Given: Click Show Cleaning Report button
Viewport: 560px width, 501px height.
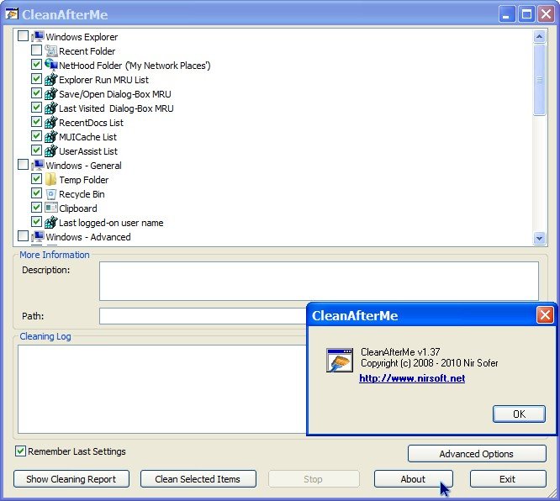Looking at the screenshot, I should pos(71,479).
